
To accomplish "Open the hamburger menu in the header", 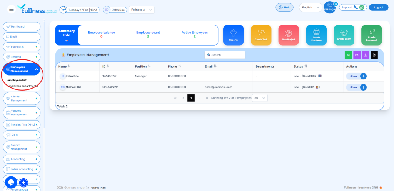I will click(12, 9).
